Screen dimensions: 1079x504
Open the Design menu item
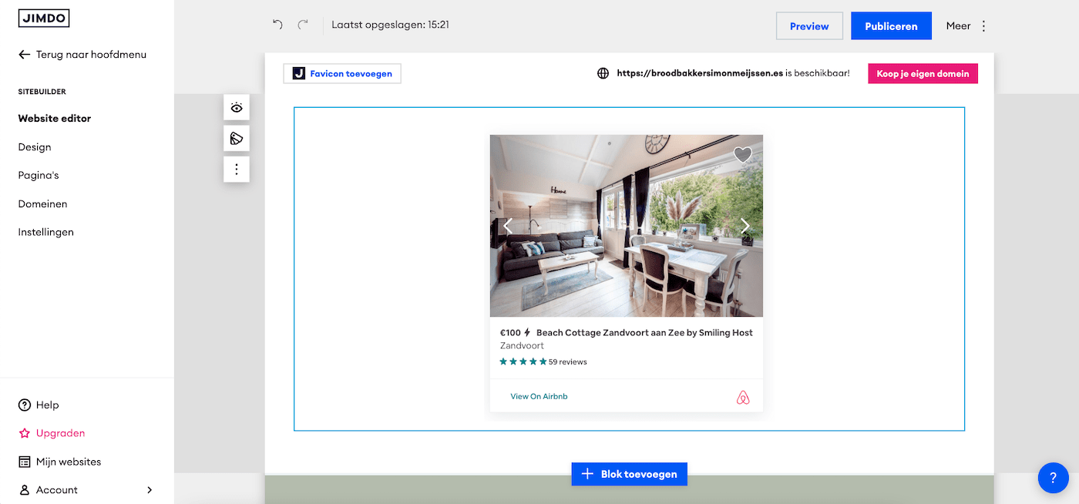35,147
